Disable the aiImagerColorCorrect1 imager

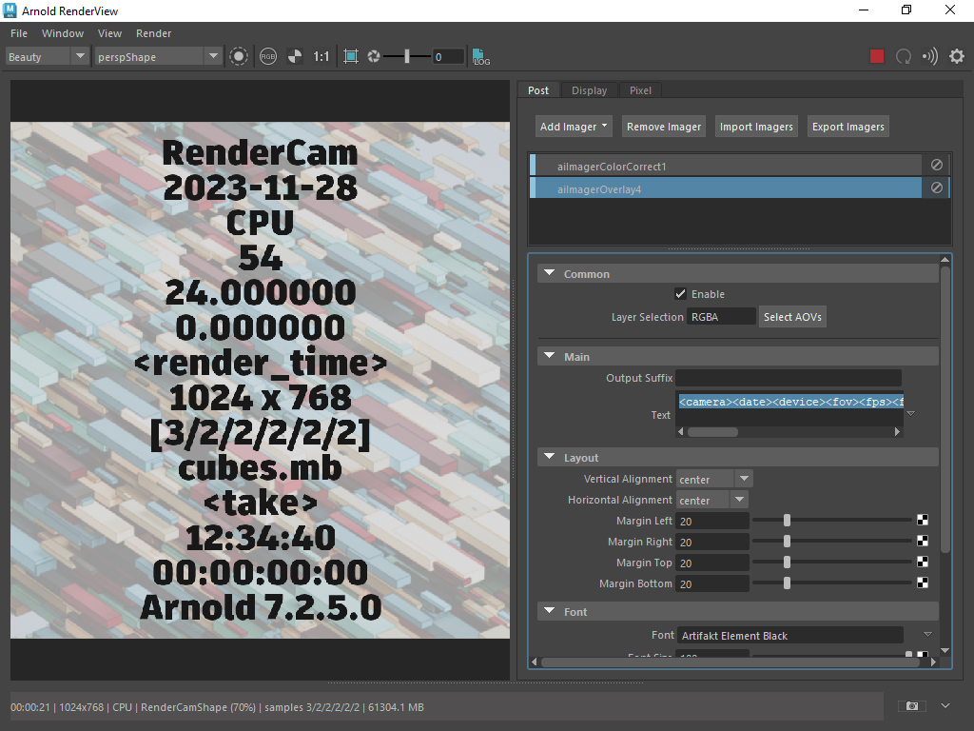[936, 166]
